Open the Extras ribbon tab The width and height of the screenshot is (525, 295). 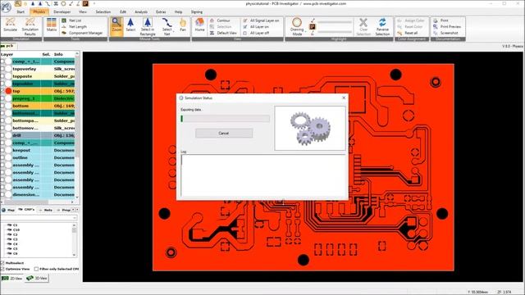[161, 11]
